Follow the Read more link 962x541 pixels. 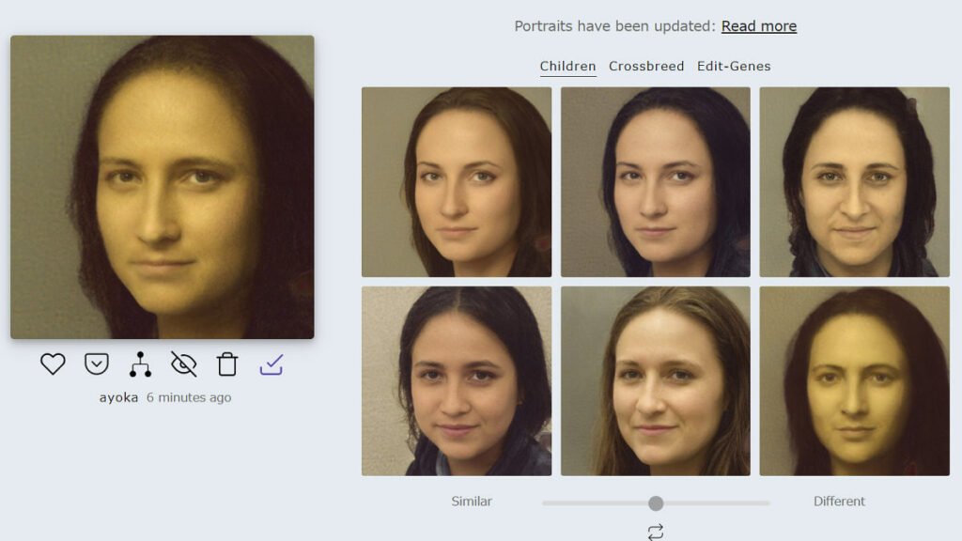pos(758,26)
